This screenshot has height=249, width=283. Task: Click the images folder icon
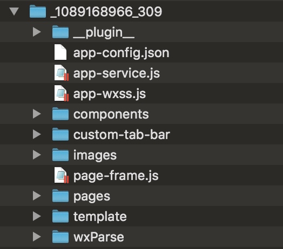60,155
